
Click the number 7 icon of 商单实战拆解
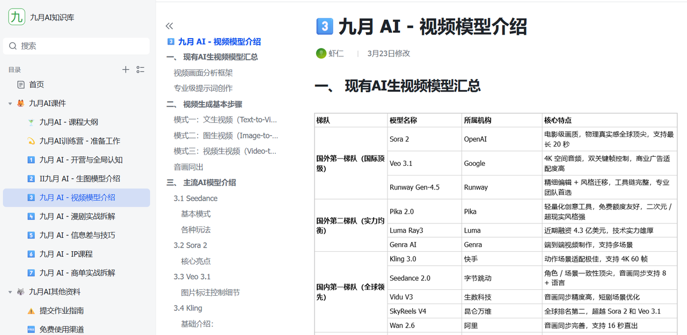[31, 273]
